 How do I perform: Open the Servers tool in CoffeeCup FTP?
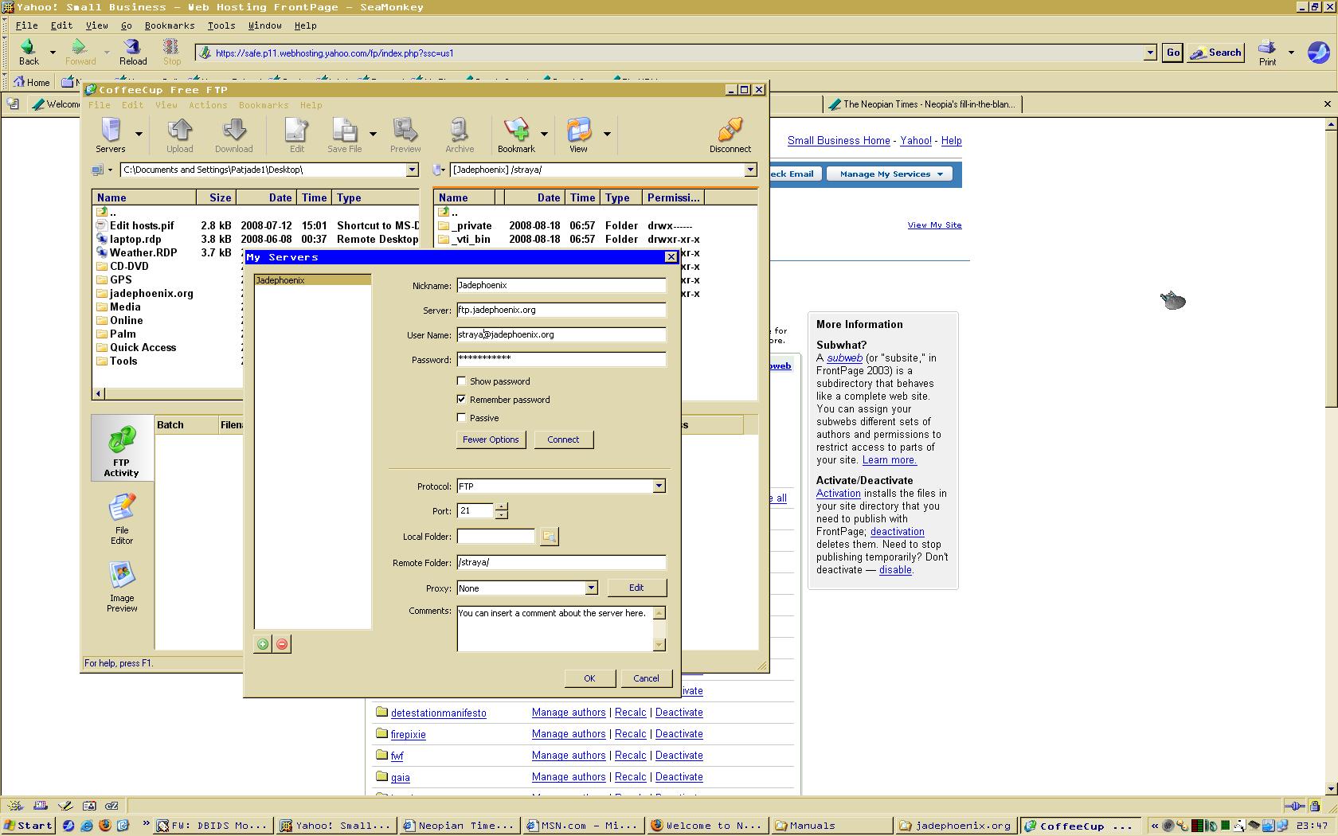tap(111, 135)
